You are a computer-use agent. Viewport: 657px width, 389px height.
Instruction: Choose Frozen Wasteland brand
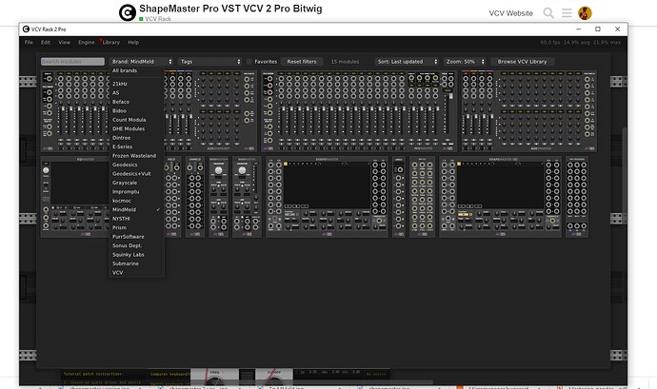(x=136, y=156)
